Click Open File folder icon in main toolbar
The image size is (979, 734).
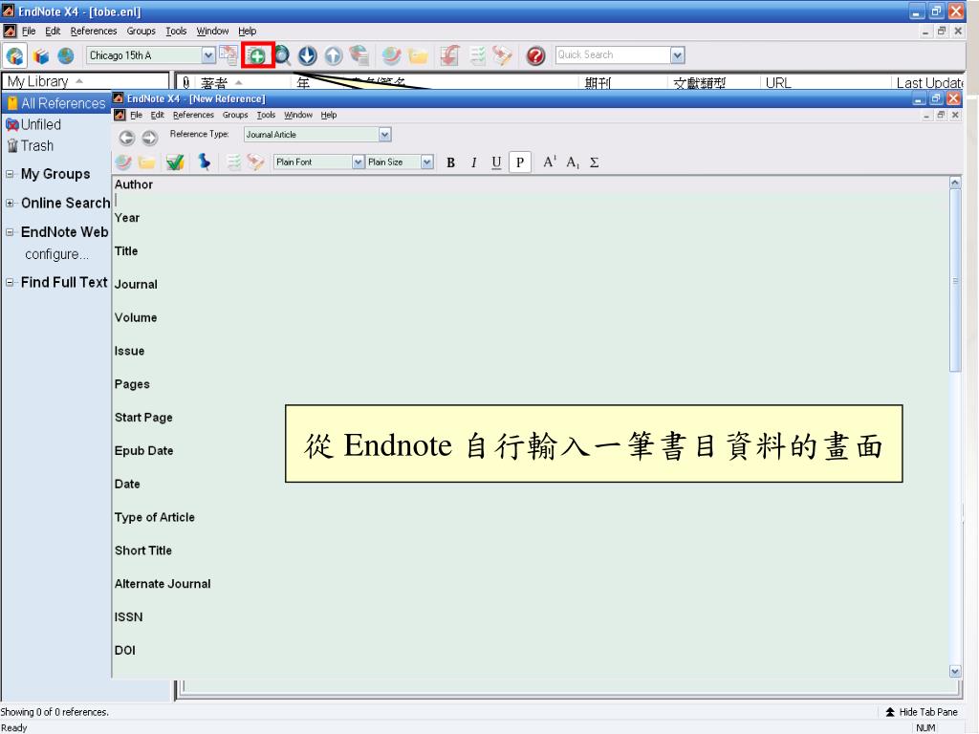point(418,55)
